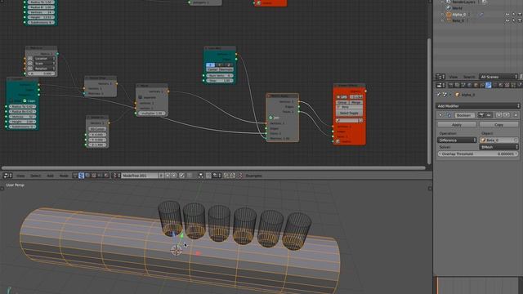Open View menu in node editor header
523x294 pixels.
coord(20,176)
